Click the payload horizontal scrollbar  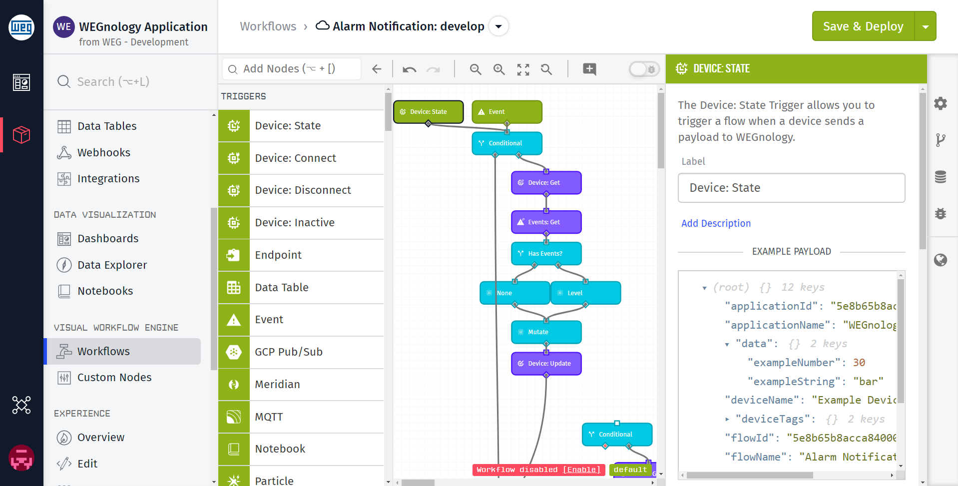point(750,476)
